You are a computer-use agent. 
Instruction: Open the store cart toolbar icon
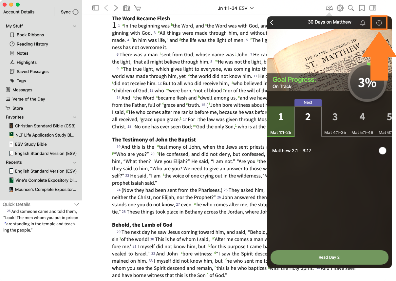coord(137,8)
